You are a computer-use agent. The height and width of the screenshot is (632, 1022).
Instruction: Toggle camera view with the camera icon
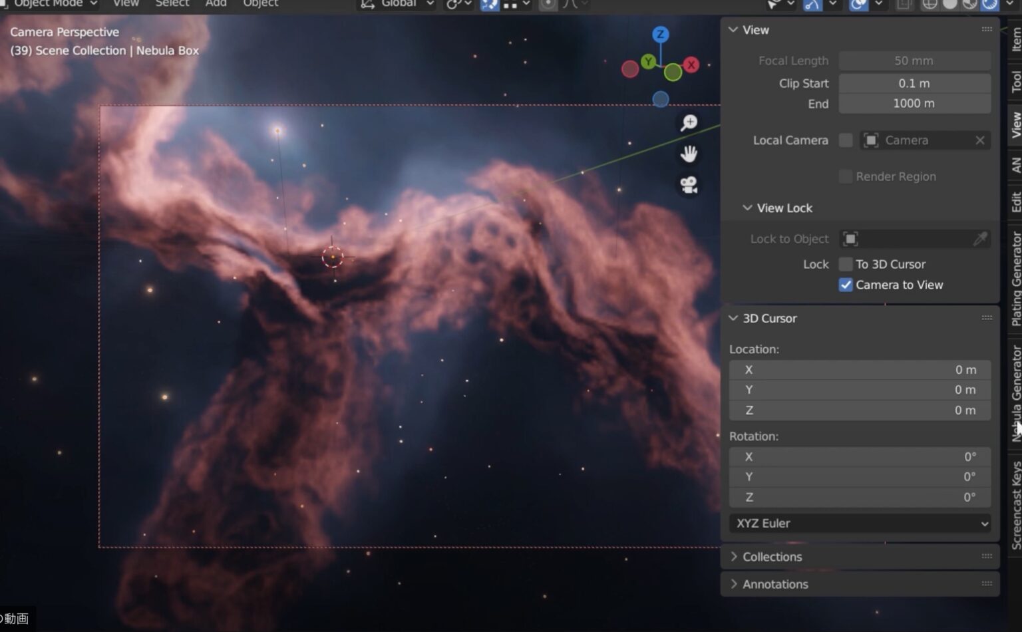coord(689,186)
